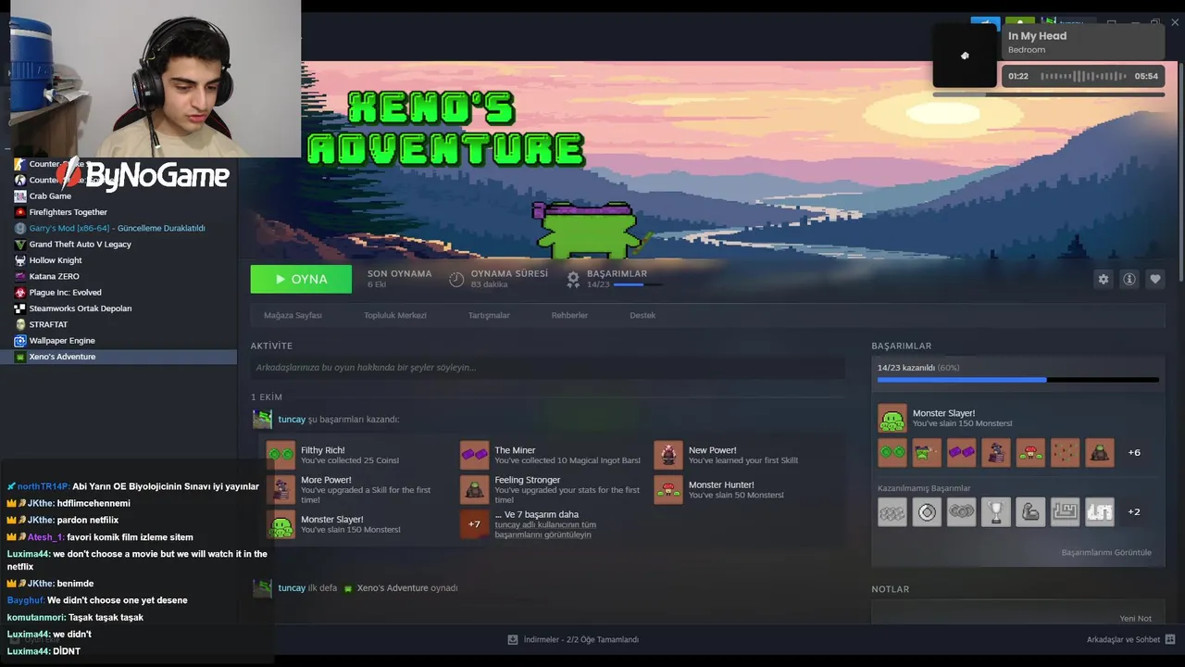Click the Monster Hunter! achievement icon

[668, 489]
